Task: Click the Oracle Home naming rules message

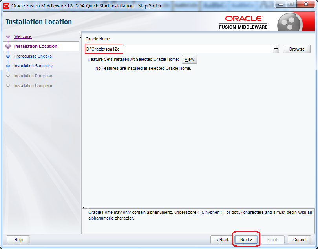Action: pyautogui.click(x=200, y=215)
